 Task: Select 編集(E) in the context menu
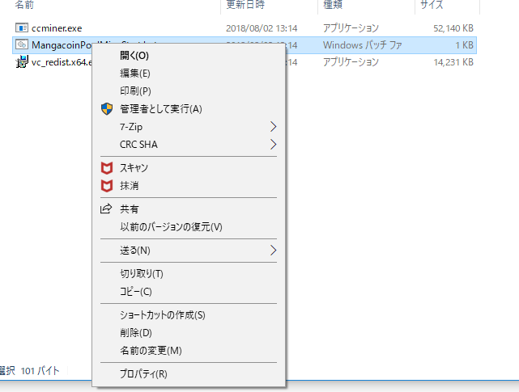(x=134, y=74)
